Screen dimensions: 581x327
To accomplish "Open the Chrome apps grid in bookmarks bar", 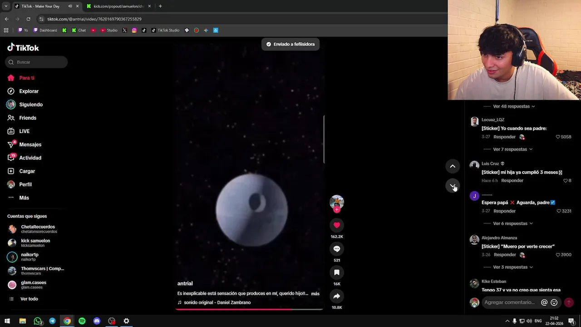I will pyautogui.click(x=6, y=30).
